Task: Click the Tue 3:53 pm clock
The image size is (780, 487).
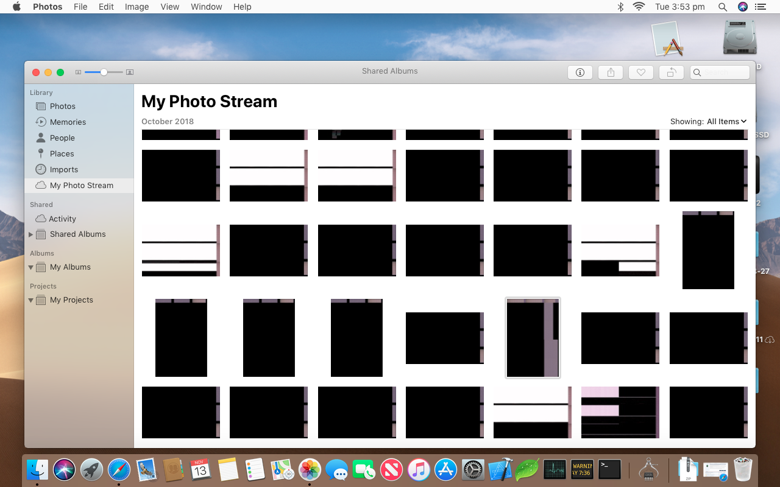Action: 680,7
